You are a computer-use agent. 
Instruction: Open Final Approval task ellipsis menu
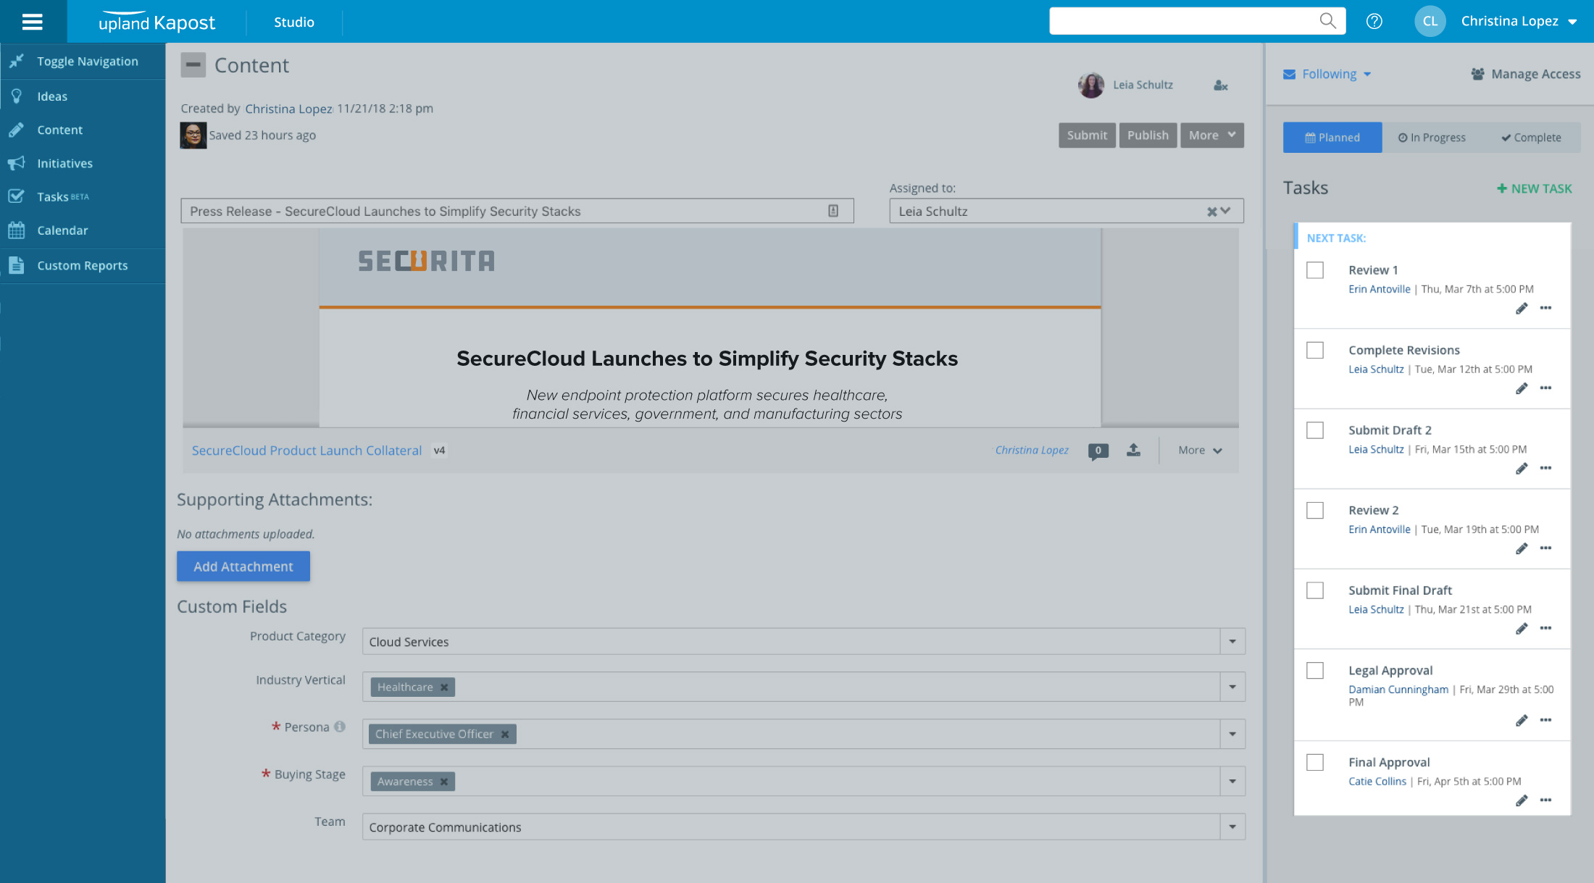coord(1545,800)
